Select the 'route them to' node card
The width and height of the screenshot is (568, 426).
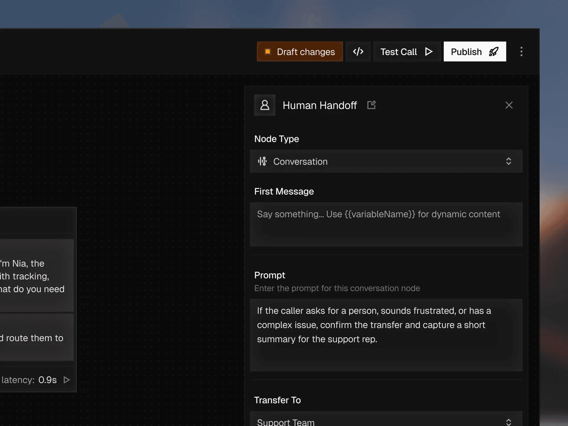pos(37,338)
